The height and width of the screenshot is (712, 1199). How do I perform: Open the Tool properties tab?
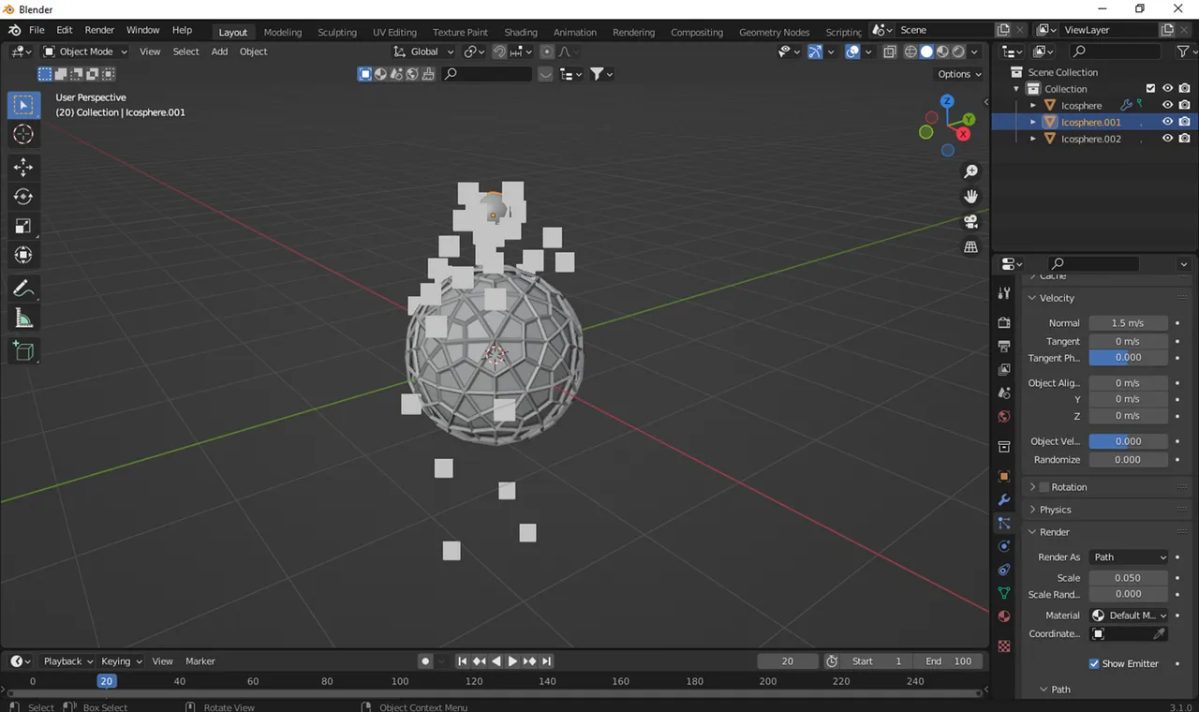1004,293
